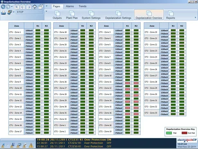
Task: Switch to the Pages tab
Action: [x=56, y=6]
